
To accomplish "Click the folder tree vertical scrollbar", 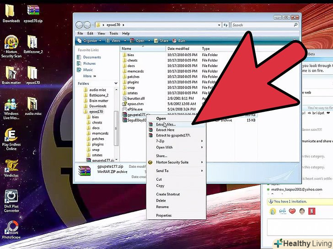I will point(116,129).
